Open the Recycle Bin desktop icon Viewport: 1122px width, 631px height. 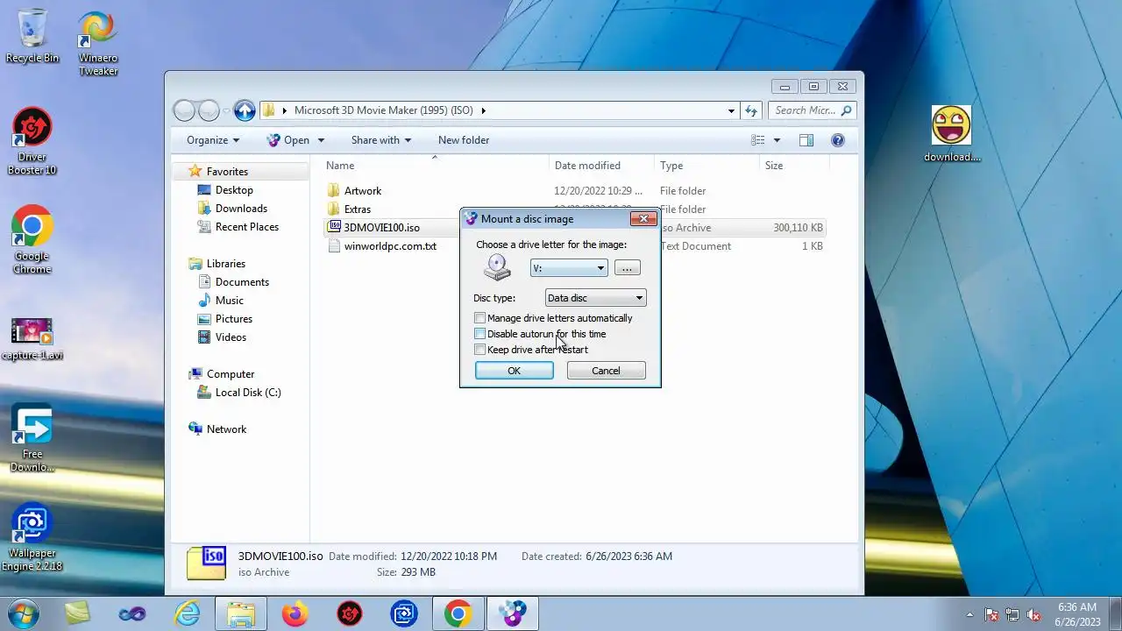[32, 35]
